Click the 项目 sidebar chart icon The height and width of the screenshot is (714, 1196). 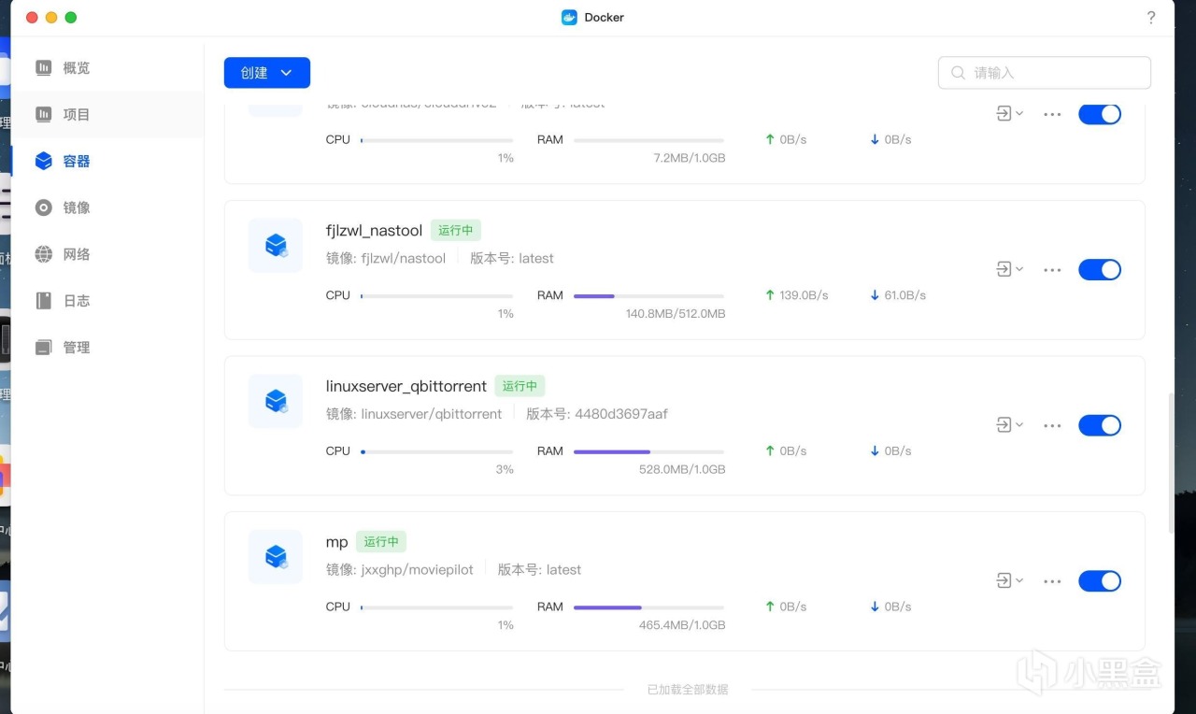44,115
